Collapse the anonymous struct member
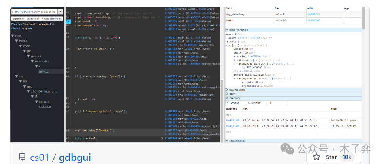 [x=235, y=64]
